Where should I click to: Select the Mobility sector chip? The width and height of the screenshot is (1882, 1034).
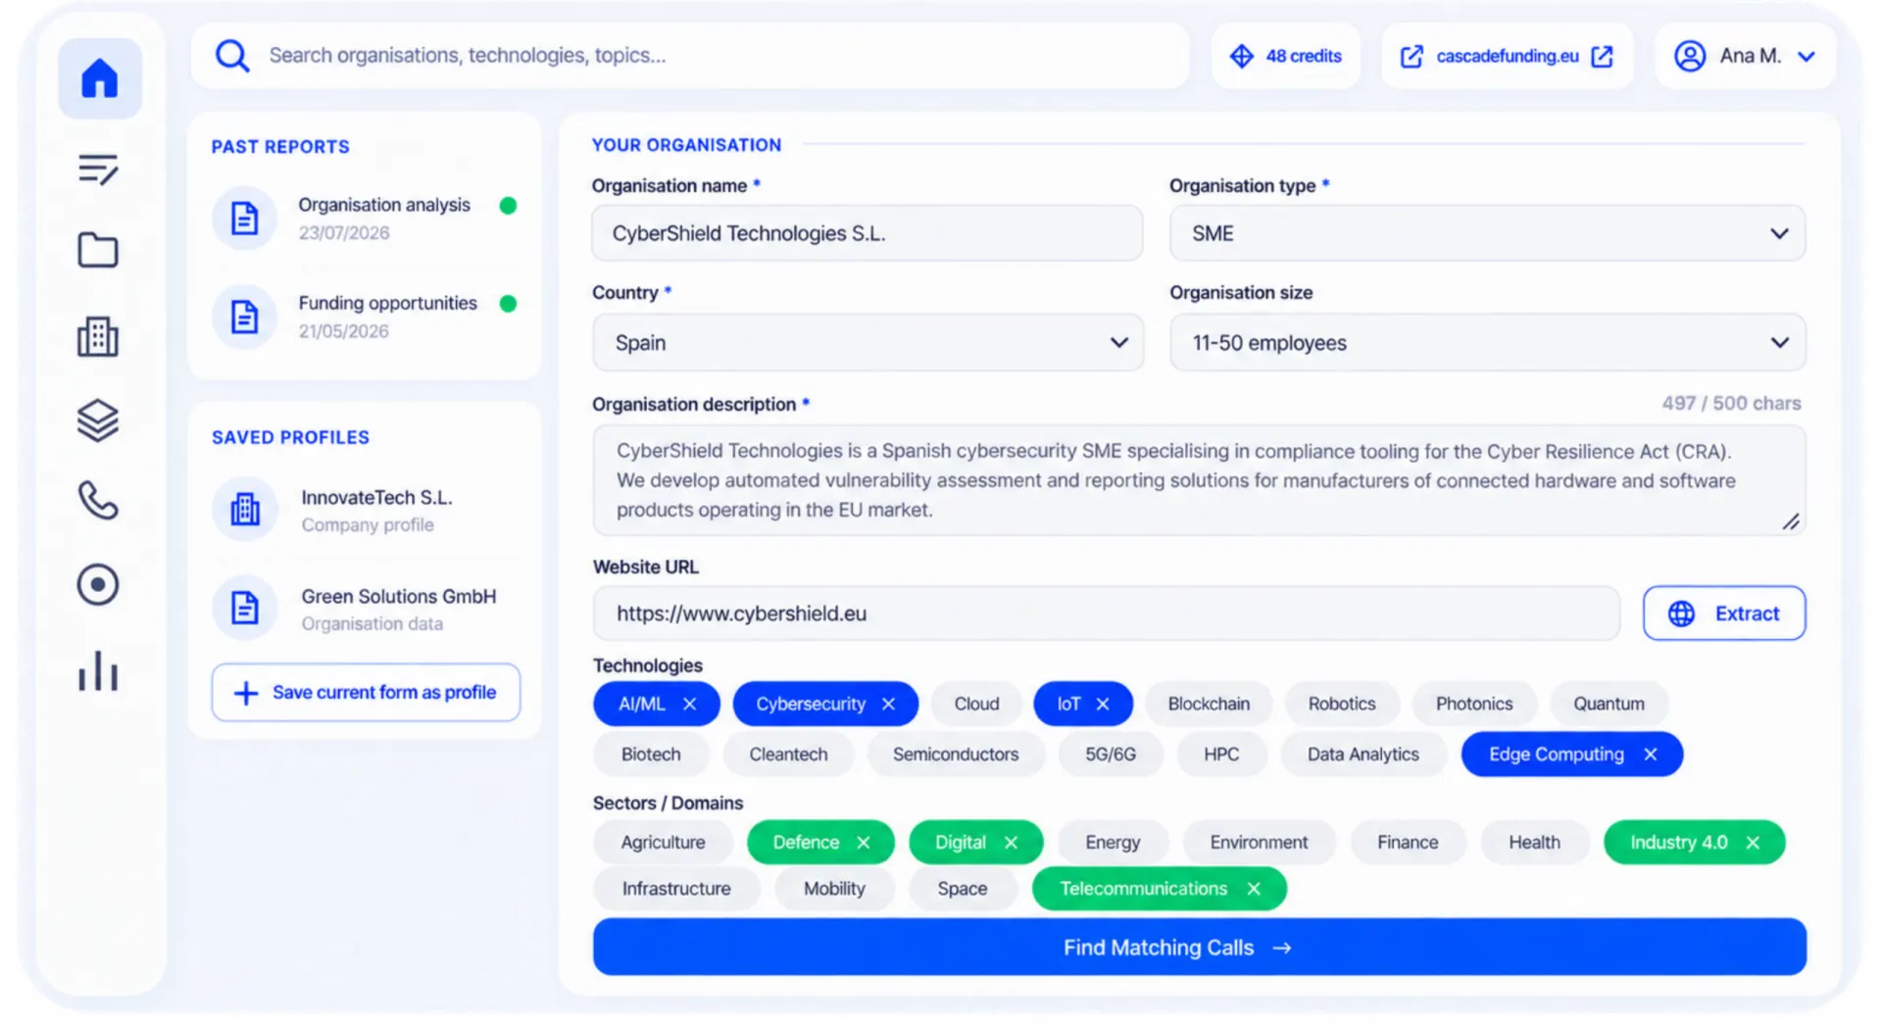[x=834, y=889]
